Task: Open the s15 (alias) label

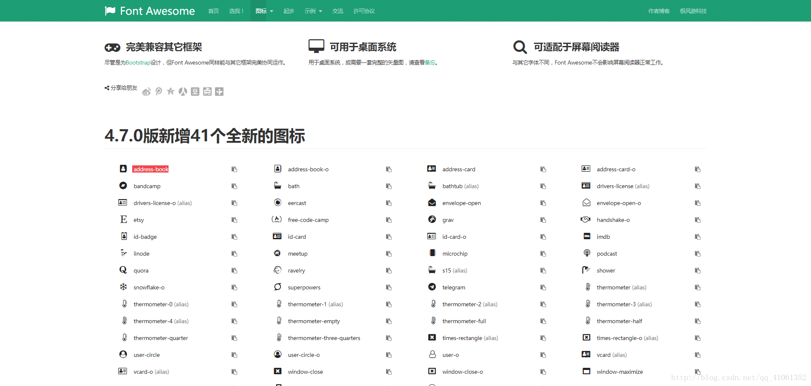Action: coord(454,270)
